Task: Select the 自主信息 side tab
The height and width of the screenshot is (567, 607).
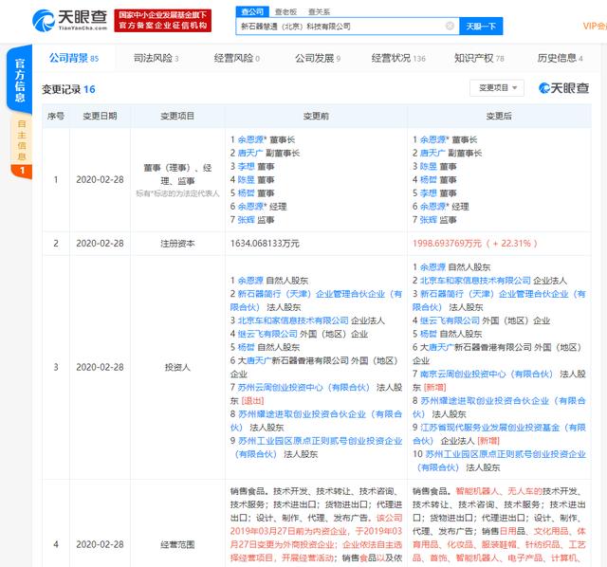Action: click(22, 140)
